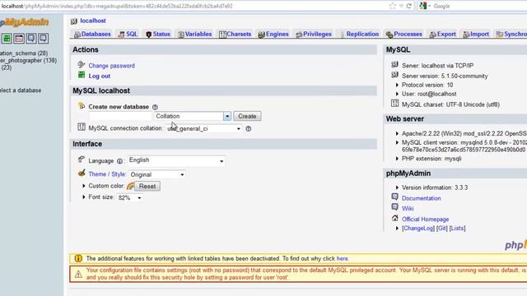Open the Charsets tab
The width and height of the screenshot is (527, 296).
pos(235,34)
